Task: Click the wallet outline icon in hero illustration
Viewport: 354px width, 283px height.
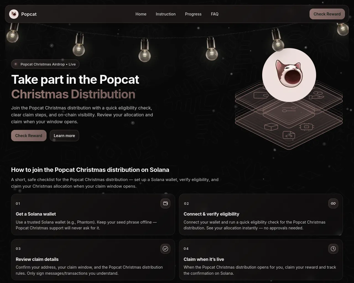Action: (x=261, y=95)
